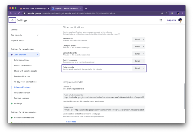Click the Customize button

point(71,121)
